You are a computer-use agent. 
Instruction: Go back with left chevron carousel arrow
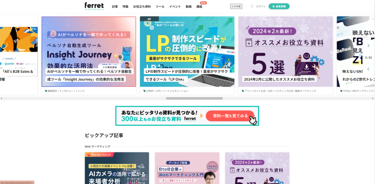368,69
